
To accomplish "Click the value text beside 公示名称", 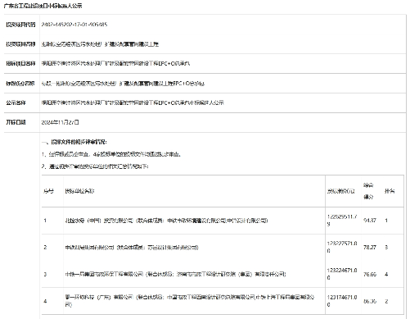I will click(x=133, y=103).
